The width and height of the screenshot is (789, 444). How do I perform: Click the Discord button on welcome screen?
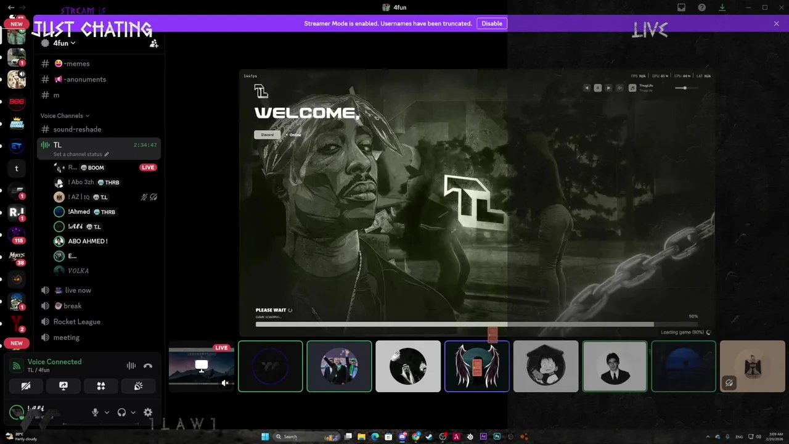[x=267, y=134]
